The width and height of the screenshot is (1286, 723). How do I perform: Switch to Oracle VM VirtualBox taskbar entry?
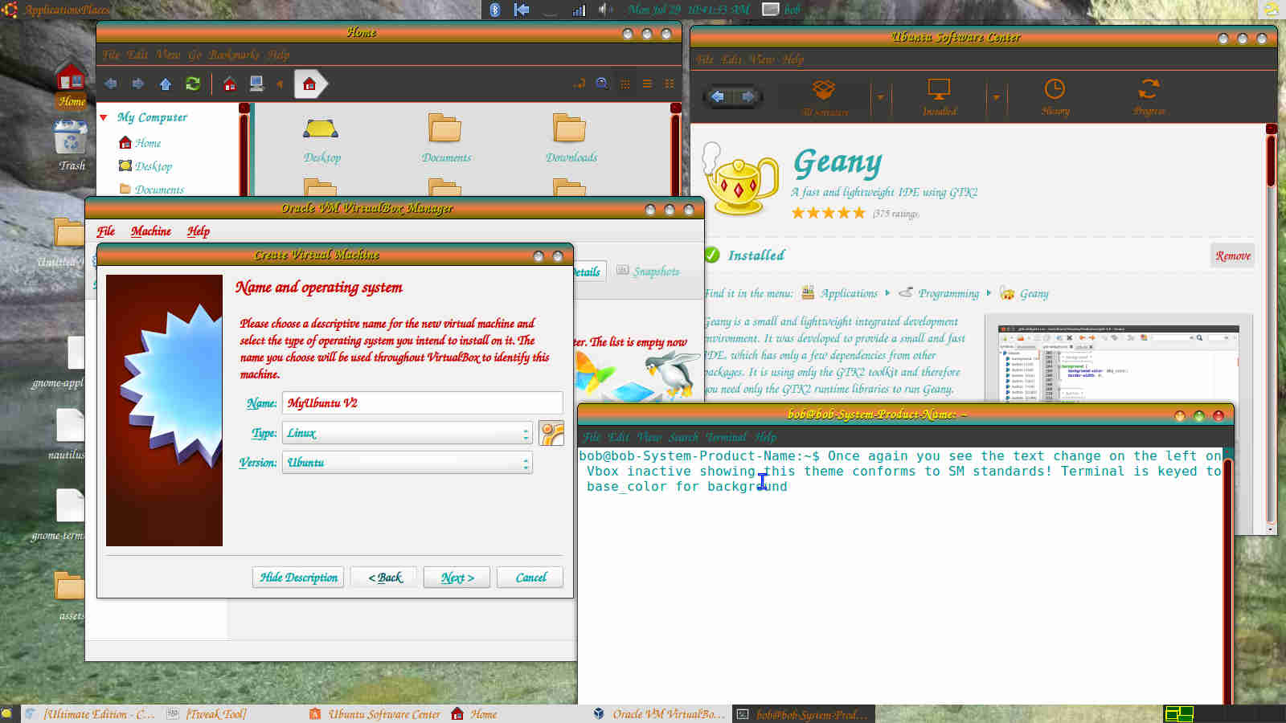point(659,714)
